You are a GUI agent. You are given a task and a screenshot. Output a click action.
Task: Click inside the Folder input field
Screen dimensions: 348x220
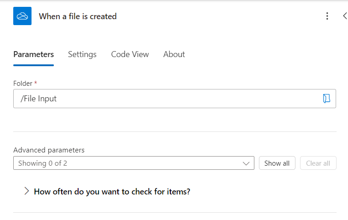click(183, 99)
